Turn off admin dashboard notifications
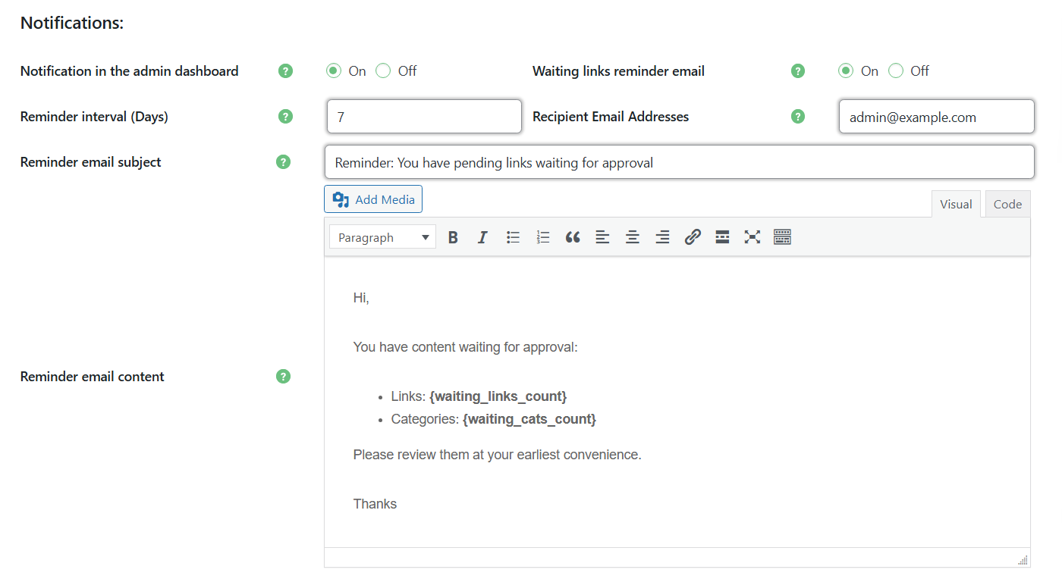Screen dimensions: 1062x576 coord(383,70)
